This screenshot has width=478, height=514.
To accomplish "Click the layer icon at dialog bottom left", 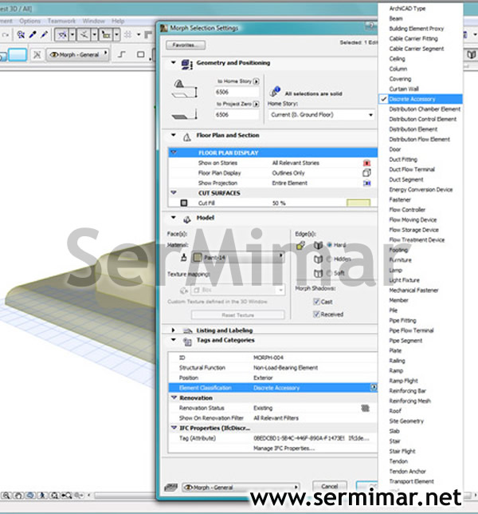I will [x=170, y=487].
